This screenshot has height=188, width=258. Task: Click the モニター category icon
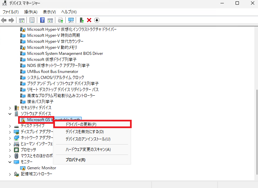(x=16, y=162)
